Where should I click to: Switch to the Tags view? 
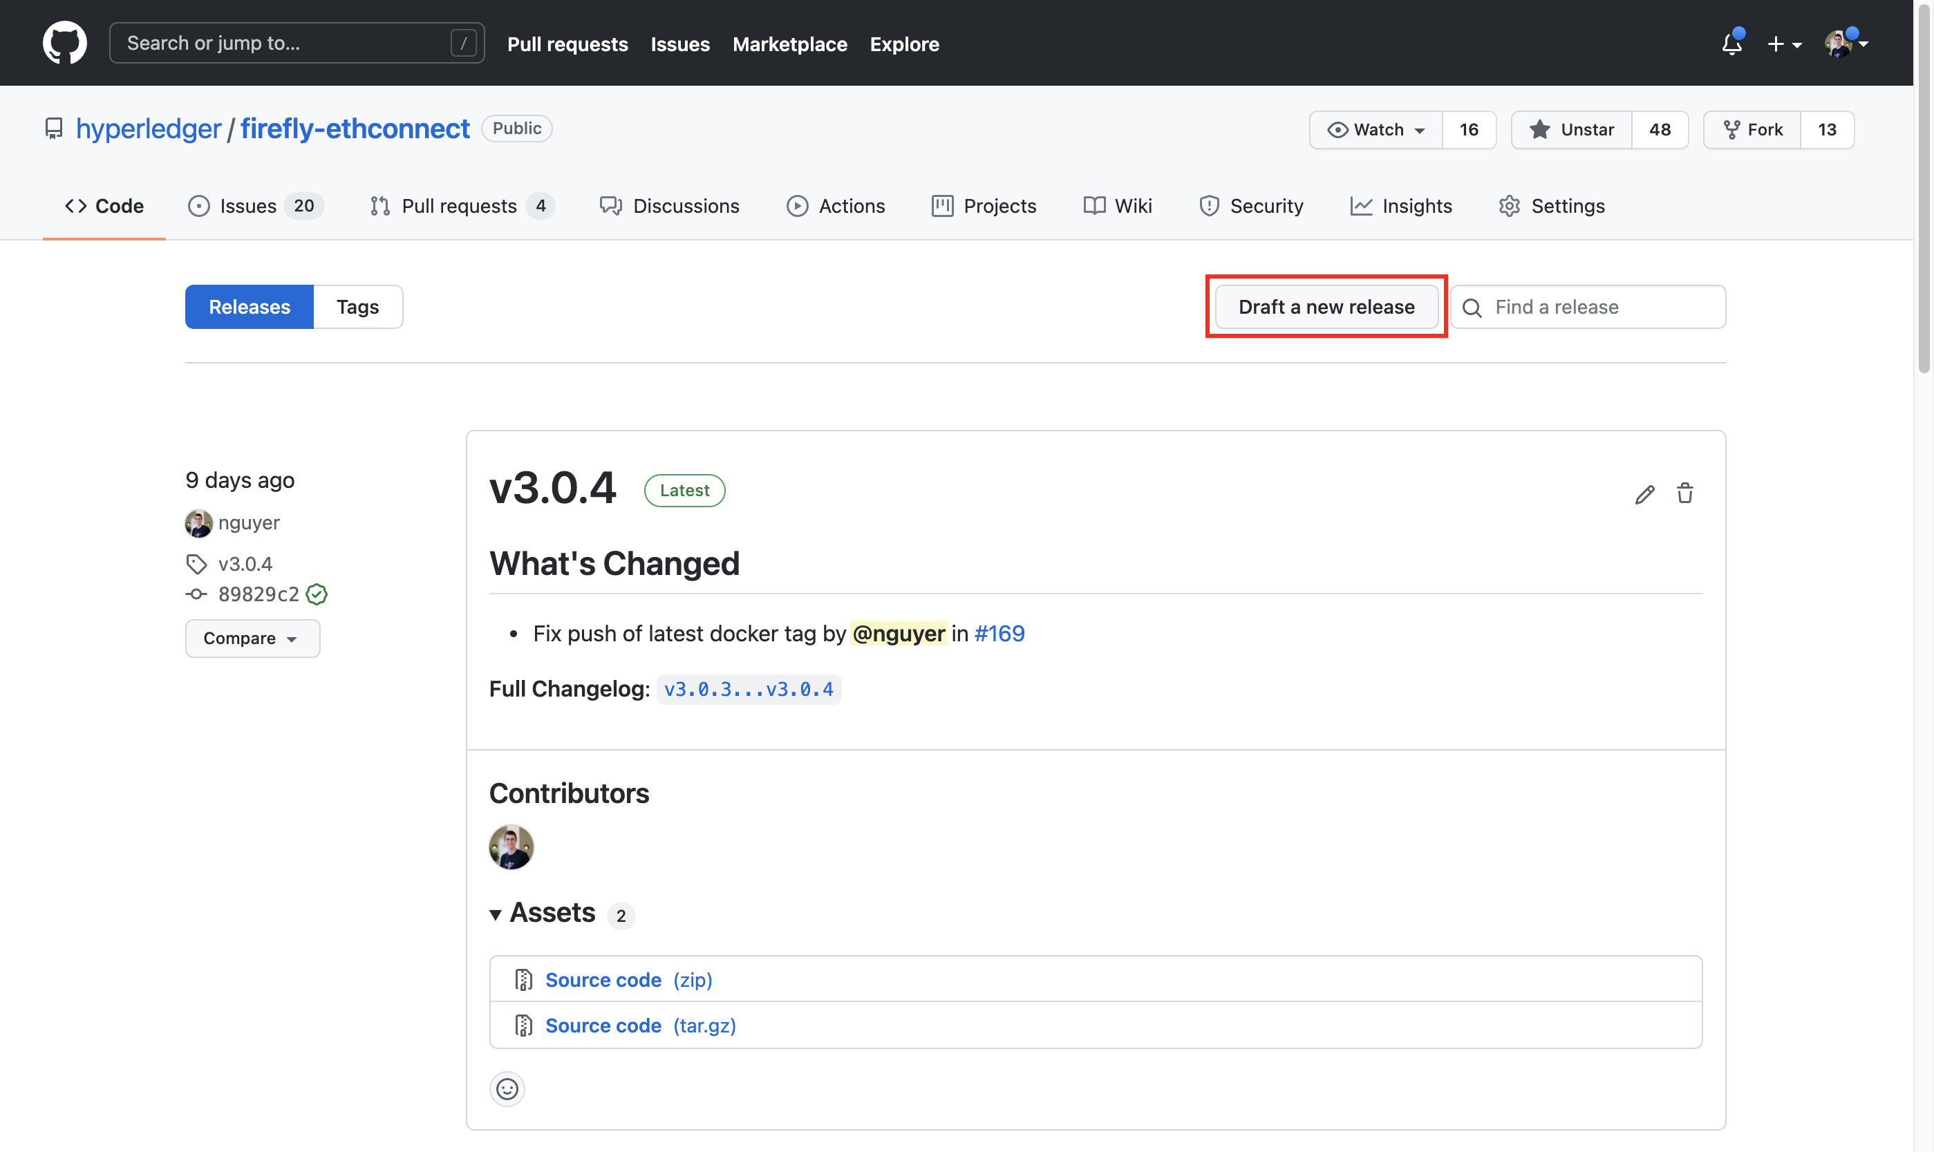coord(357,307)
